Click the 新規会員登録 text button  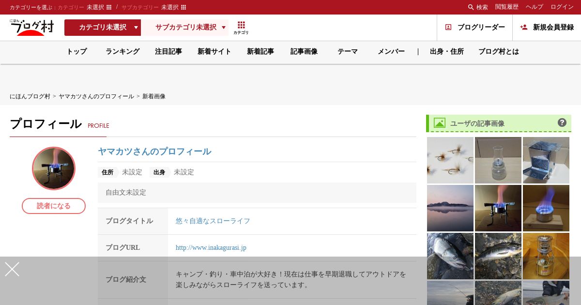[x=553, y=27]
